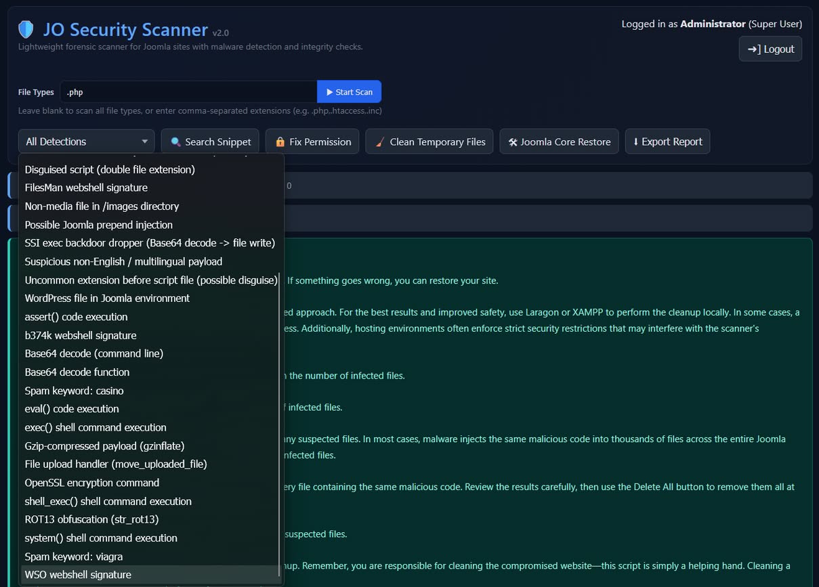Click the download arrow on Export Report
The height and width of the screenshot is (587, 819).
coord(635,142)
